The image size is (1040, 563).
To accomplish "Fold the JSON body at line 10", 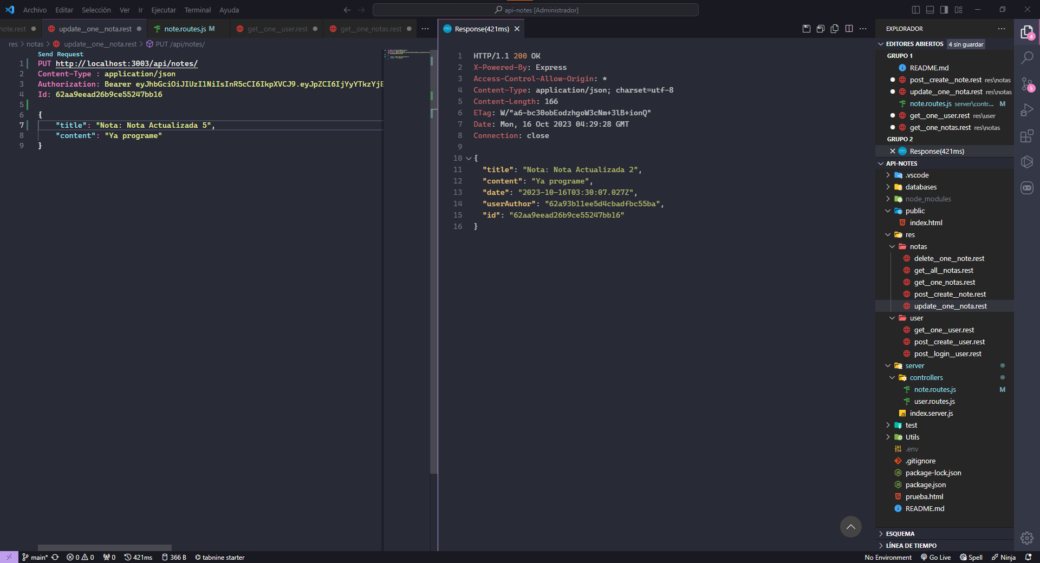I will (x=469, y=159).
